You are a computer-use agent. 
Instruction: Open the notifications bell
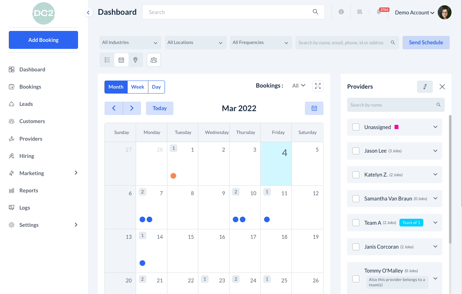[x=379, y=12]
